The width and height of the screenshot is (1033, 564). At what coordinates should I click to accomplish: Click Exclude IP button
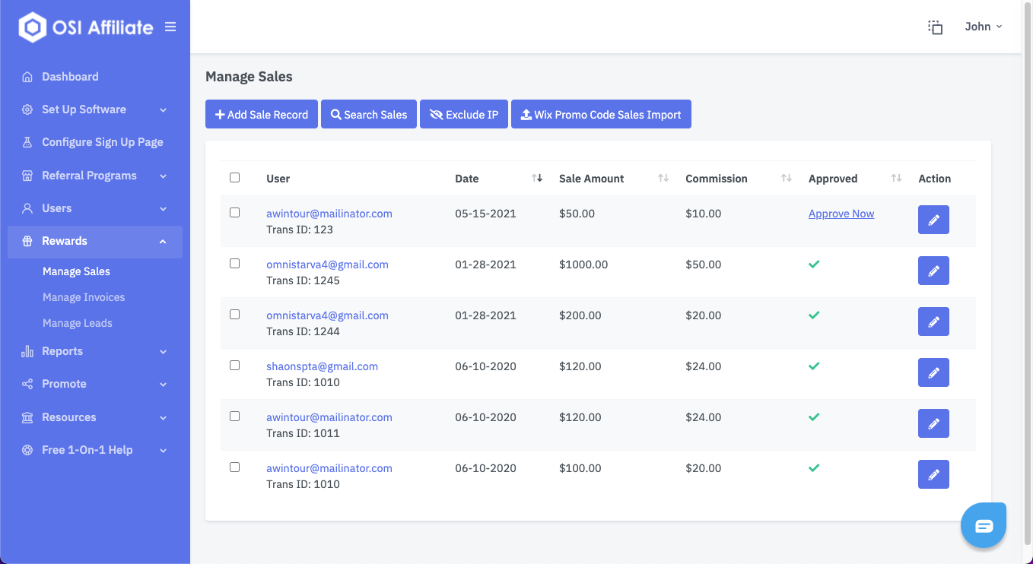464,114
